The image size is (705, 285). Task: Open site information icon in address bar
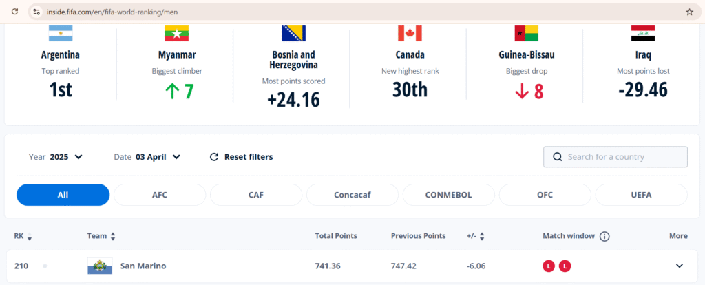(x=37, y=12)
